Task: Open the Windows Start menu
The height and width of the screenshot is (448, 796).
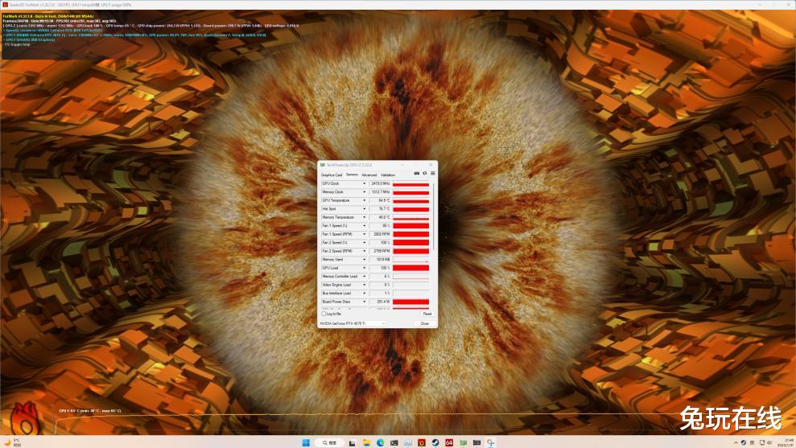Action: coord(306,442)
